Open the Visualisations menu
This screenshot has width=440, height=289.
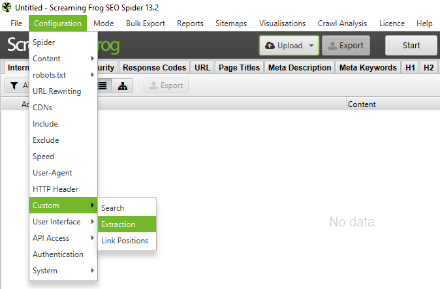[x=282, y=23]
